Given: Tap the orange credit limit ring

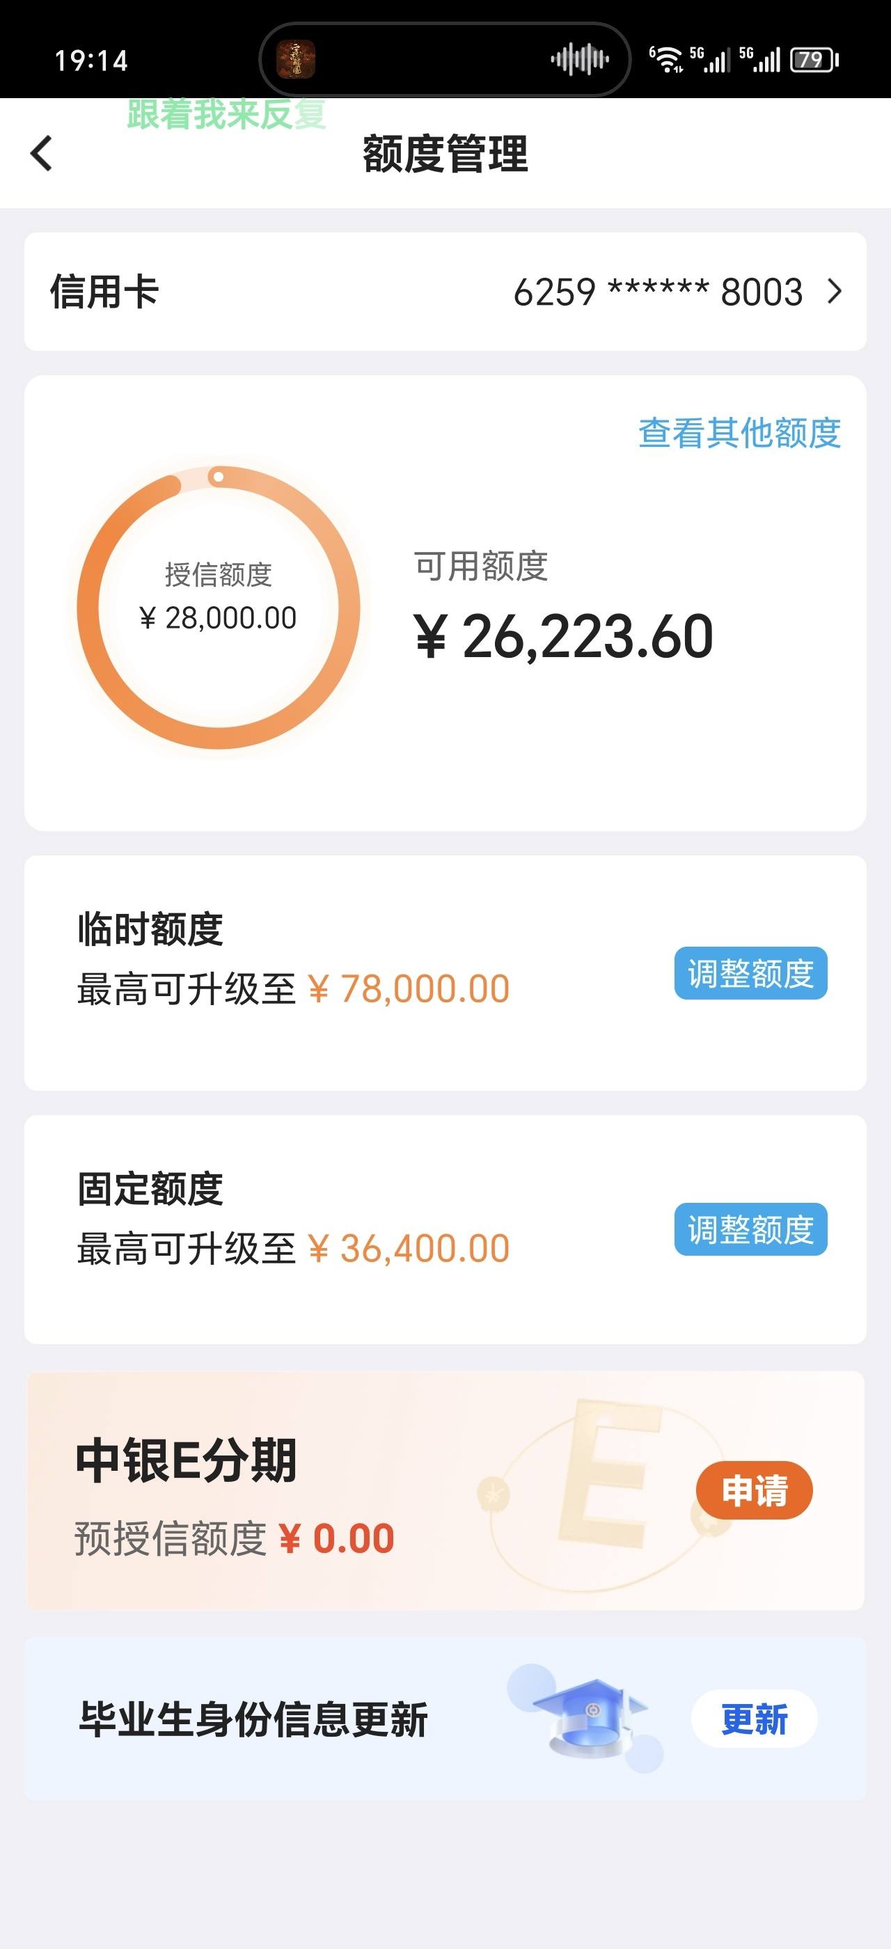Looking at the screenshot, I should (x=218, y=608).
